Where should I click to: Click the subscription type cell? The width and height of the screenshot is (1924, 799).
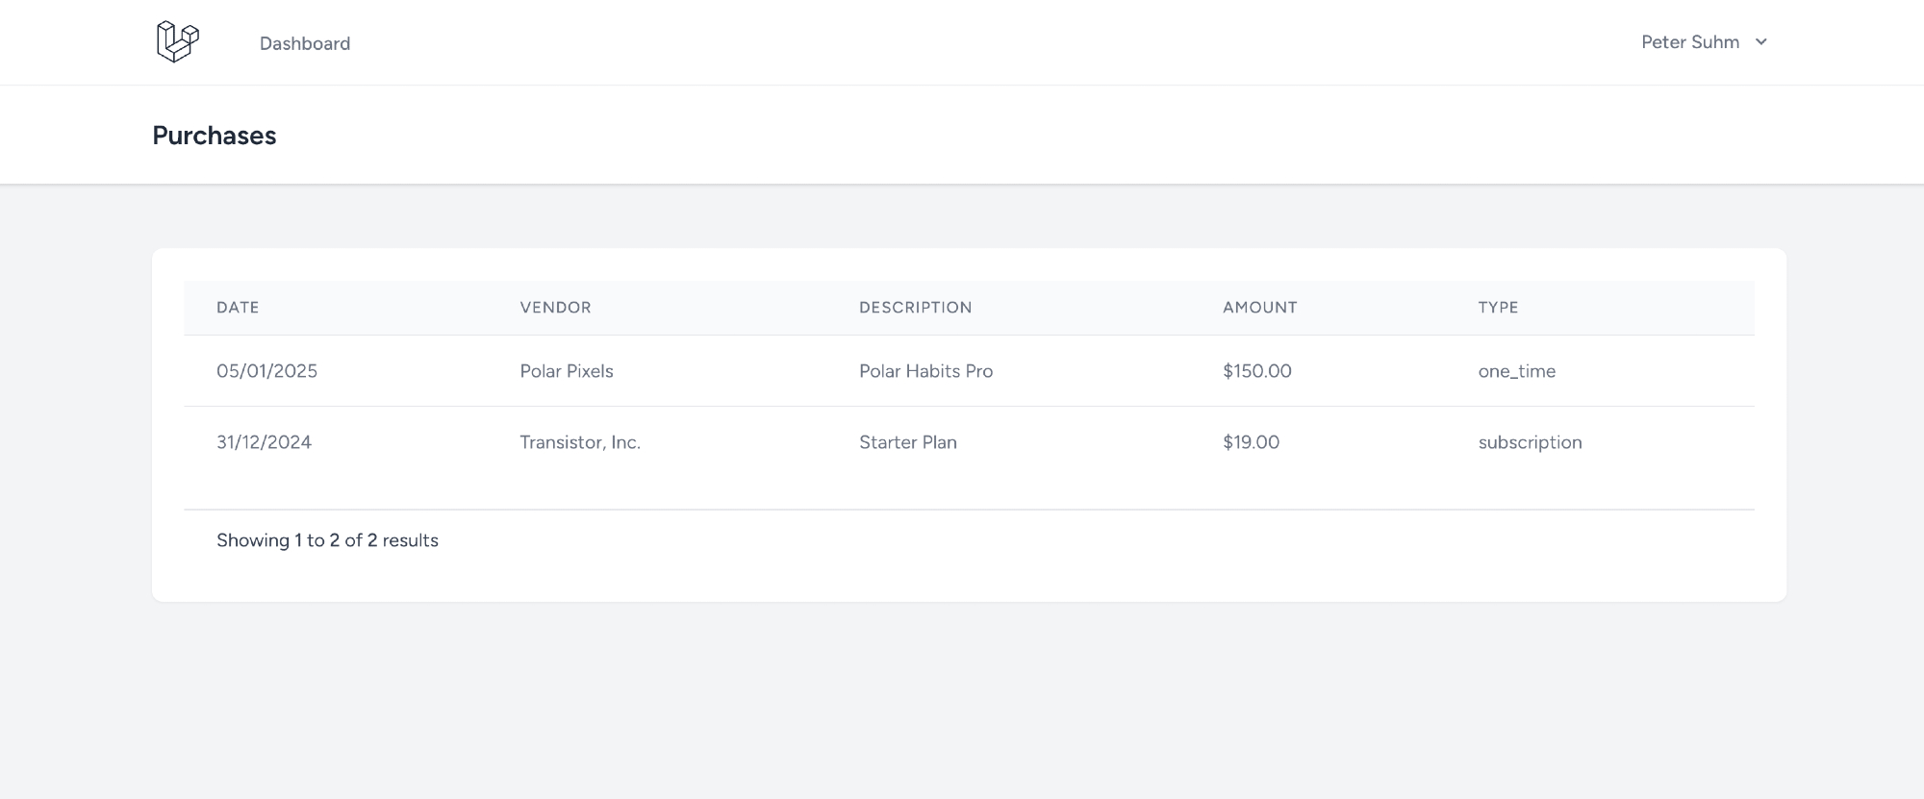coord(1530,442)
